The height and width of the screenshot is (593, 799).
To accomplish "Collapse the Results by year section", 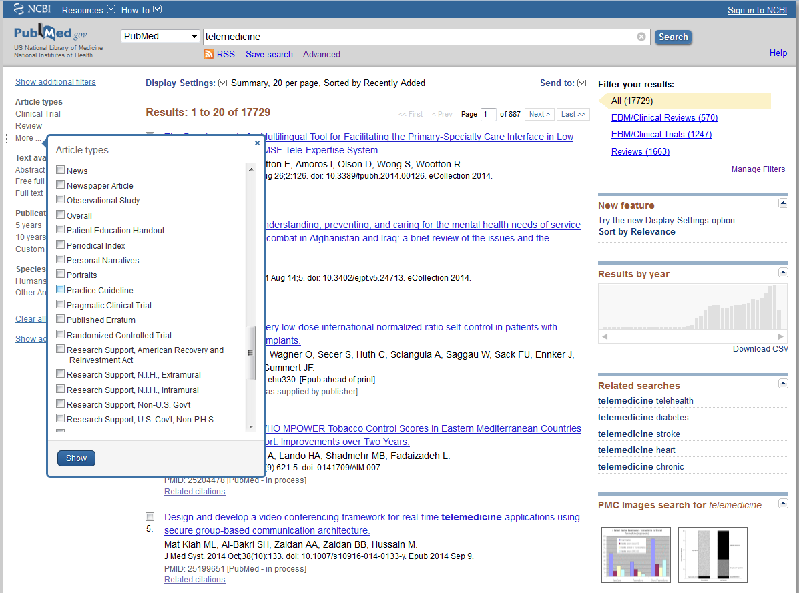I will (x=783, y=272).
